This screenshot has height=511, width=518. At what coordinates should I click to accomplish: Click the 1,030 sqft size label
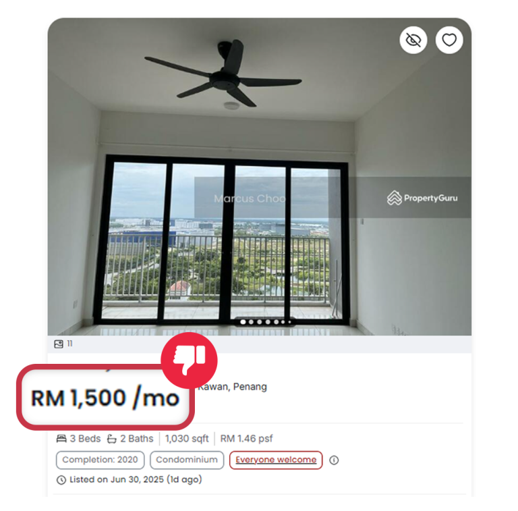pos(187,439)
